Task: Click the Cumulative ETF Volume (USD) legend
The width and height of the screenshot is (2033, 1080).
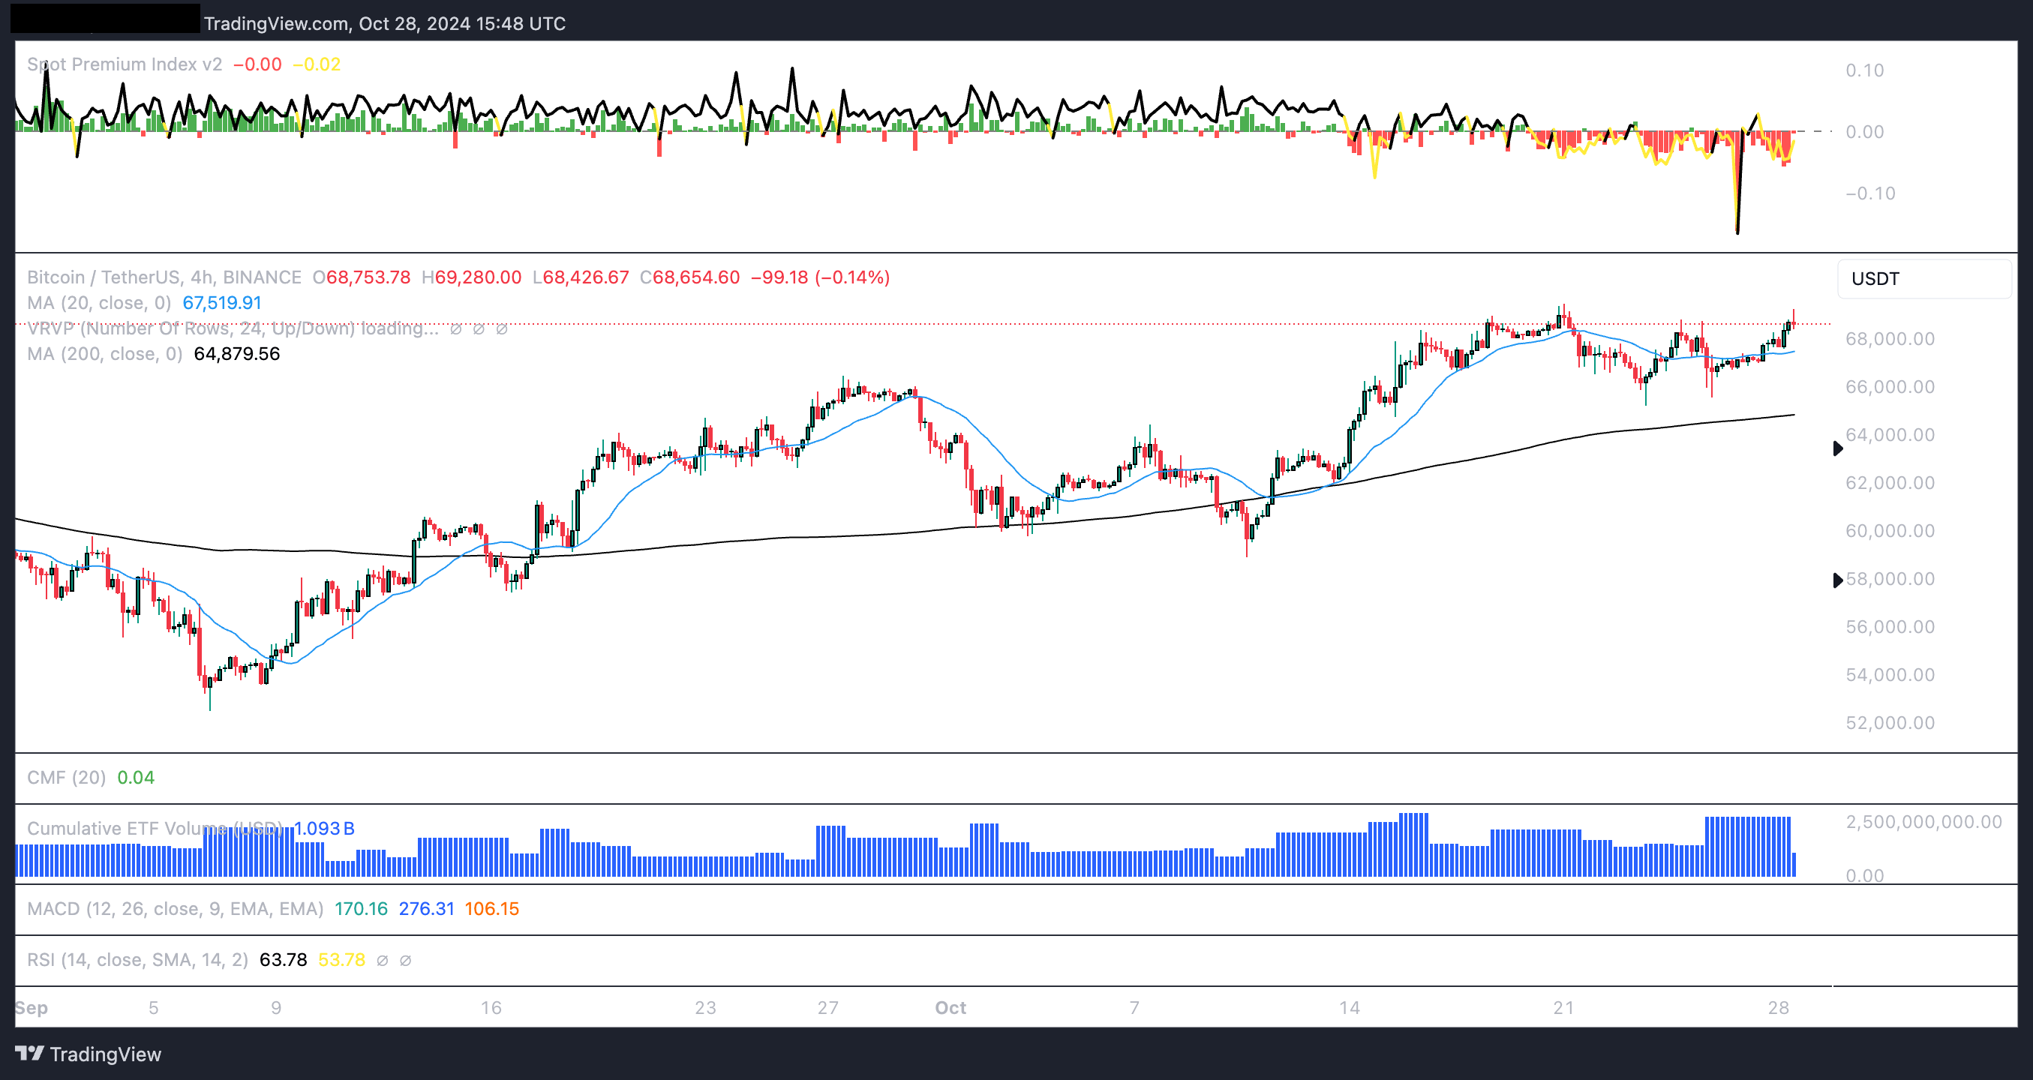Action: pos(154,828)
